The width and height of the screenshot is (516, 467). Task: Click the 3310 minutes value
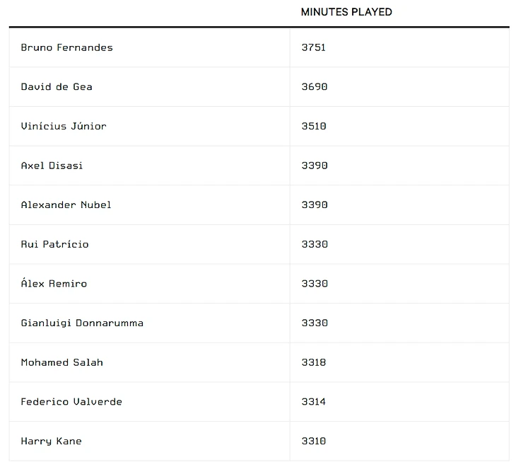pos(314,441)
